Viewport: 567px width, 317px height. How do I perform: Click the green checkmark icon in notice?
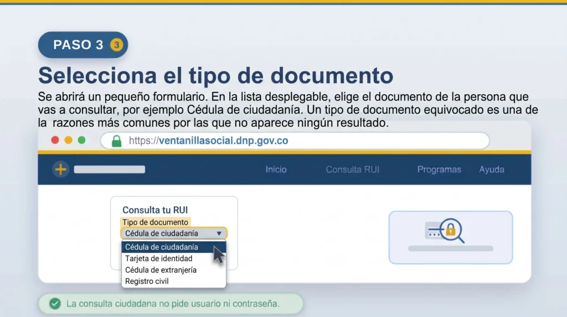[55, 304]
